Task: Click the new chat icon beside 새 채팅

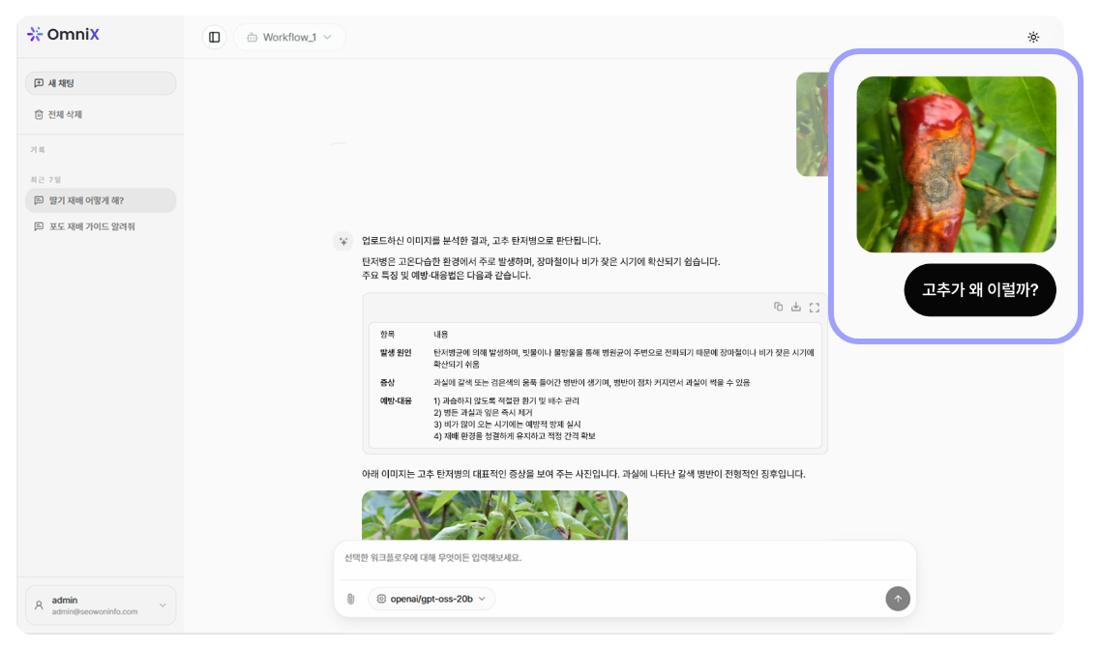Action: point(39,83)
